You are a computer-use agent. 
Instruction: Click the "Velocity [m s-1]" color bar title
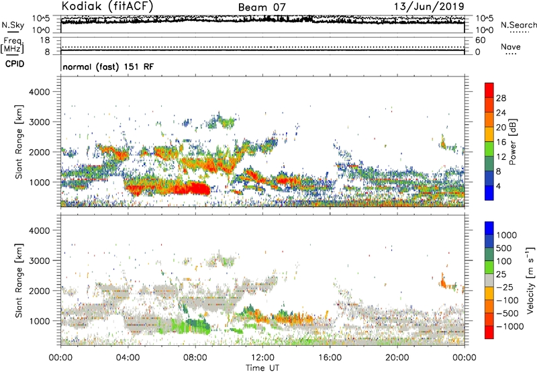tap(530, 280)
